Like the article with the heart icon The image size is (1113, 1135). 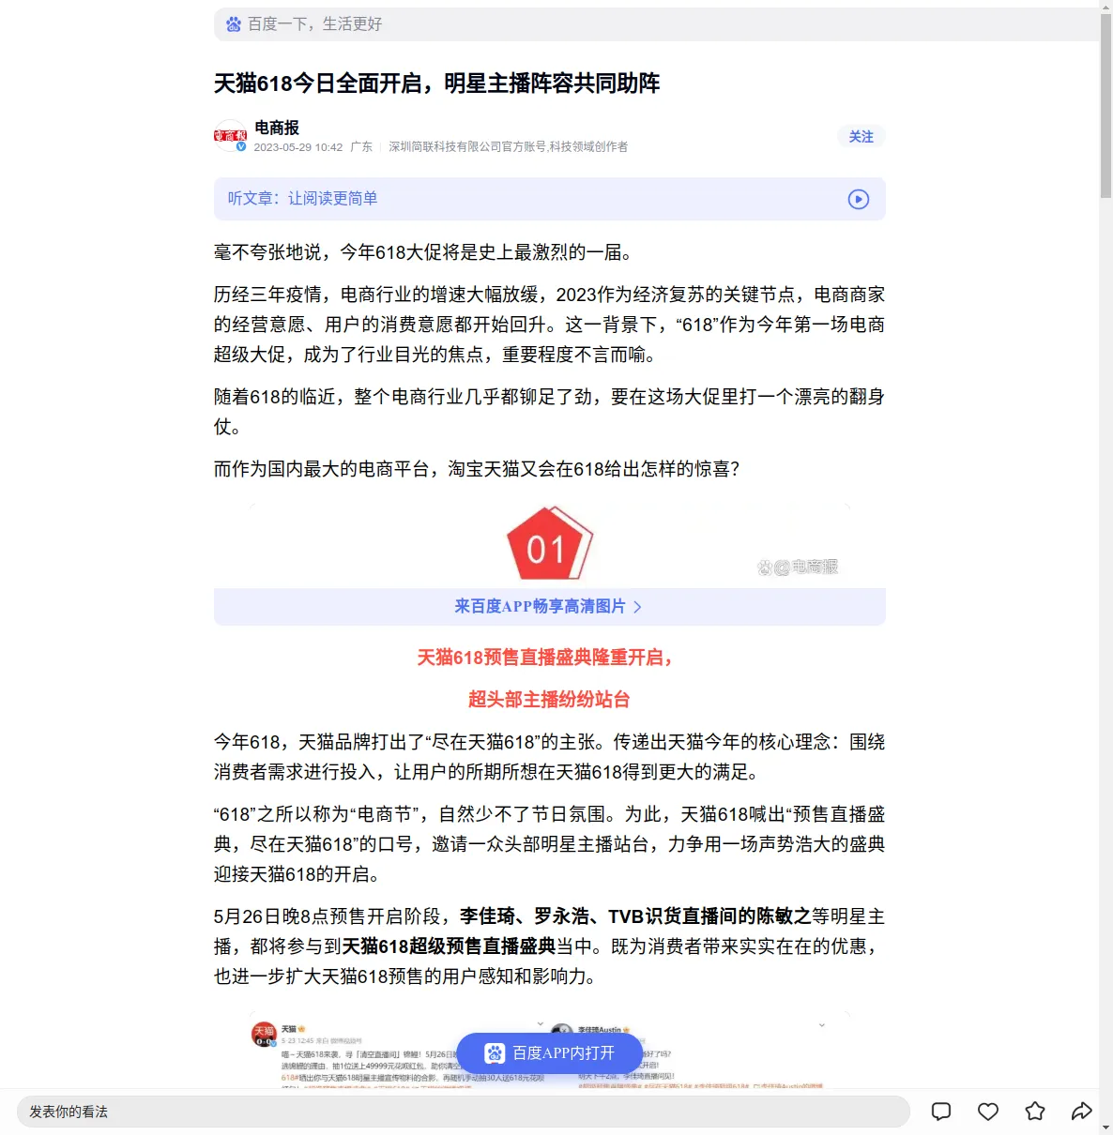[x=988, y=1112]
